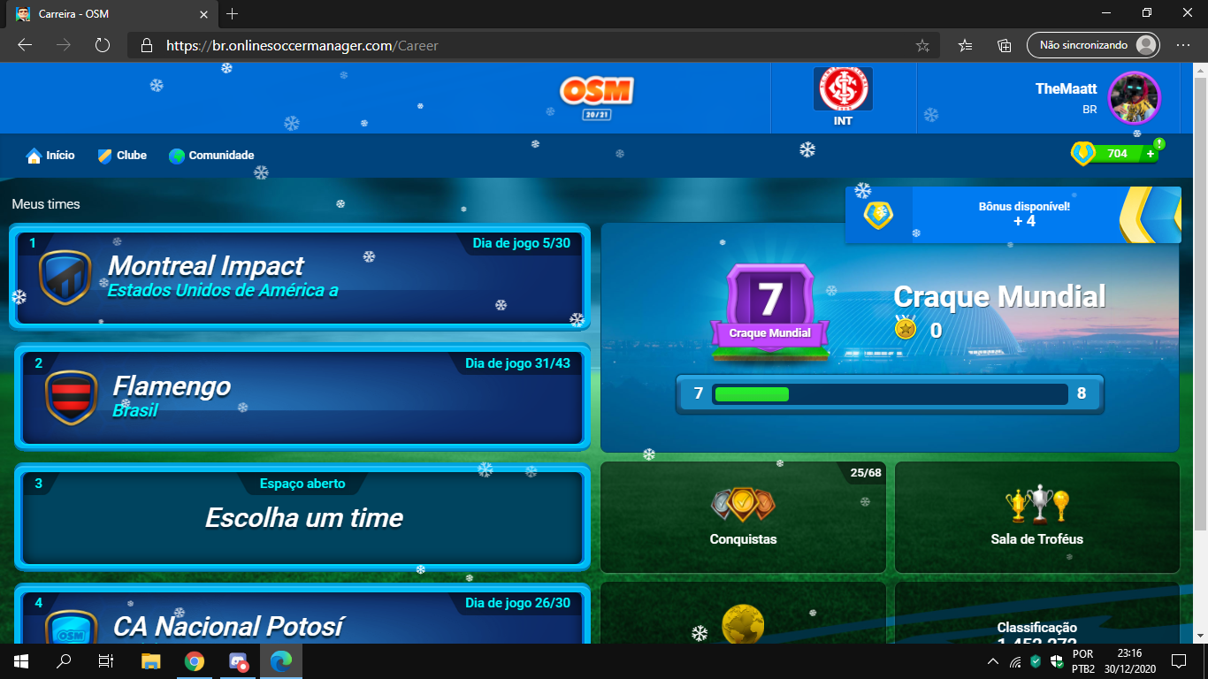Open Task View on taskbar
This screenshot has width=1208, height=679.
pos(106,661)
